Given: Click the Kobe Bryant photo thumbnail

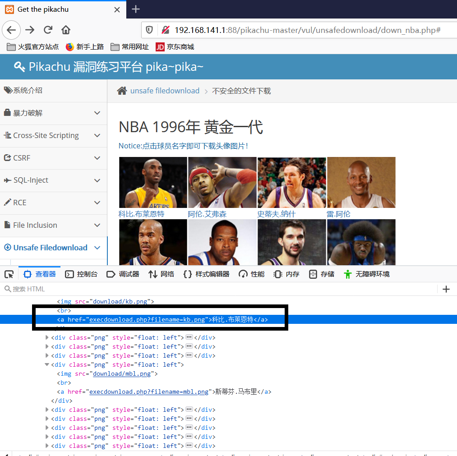Looking at the screenshot, I should click(x=153, y=182).
